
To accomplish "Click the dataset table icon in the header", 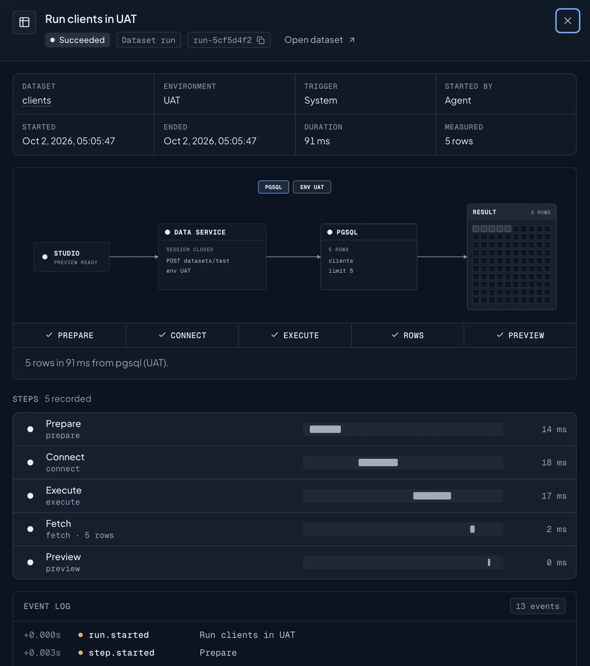I will pyautogui.click(x=24, y=22).
